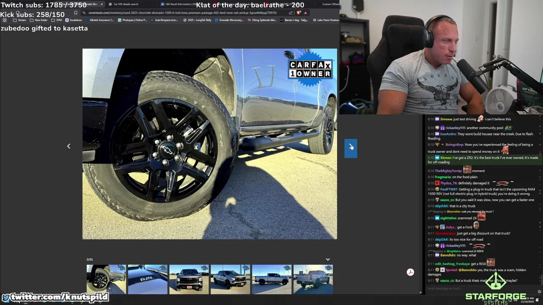The height and width of the screenshot is (305, 543).
Task: Click username bueAndre in chat
Action: coord(448,134)
